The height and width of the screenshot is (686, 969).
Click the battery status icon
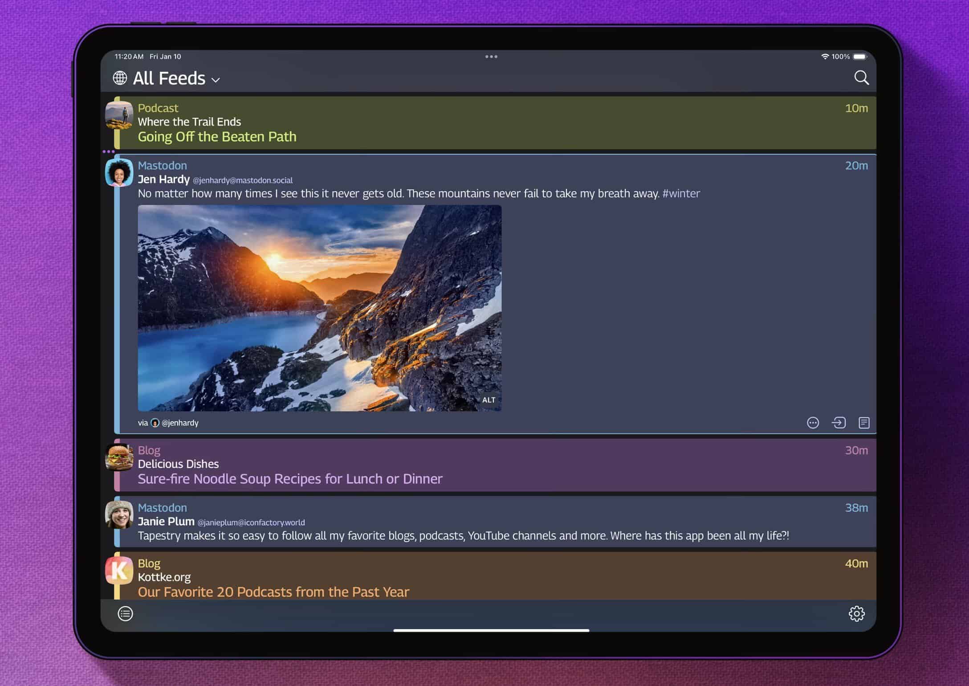(x=860, y=57)
